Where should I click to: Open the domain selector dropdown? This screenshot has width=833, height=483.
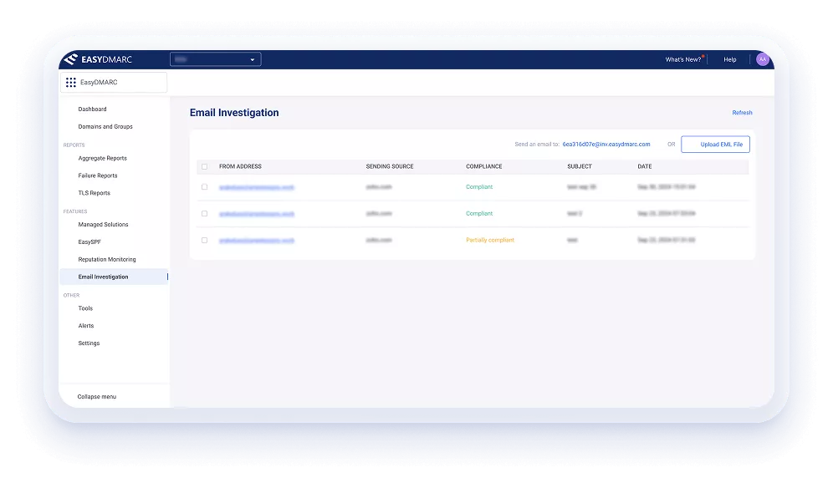pyautogui.click(x=216, y=58)
